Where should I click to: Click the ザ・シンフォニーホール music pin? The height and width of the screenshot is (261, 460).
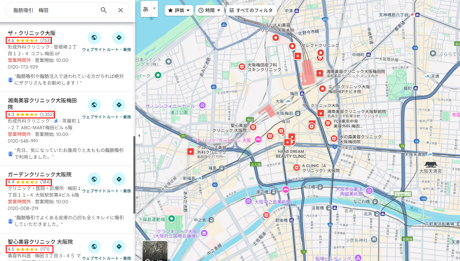pyautogui.click(x=203, y=105)
